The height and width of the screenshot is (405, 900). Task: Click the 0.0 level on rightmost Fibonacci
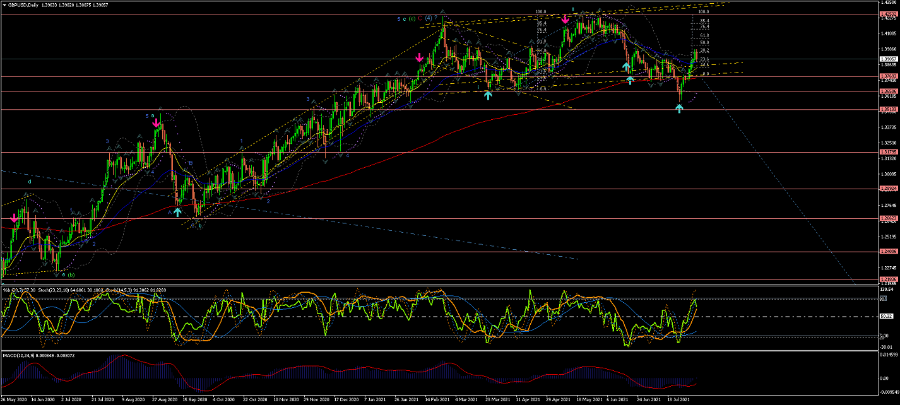tap(706, 74)
